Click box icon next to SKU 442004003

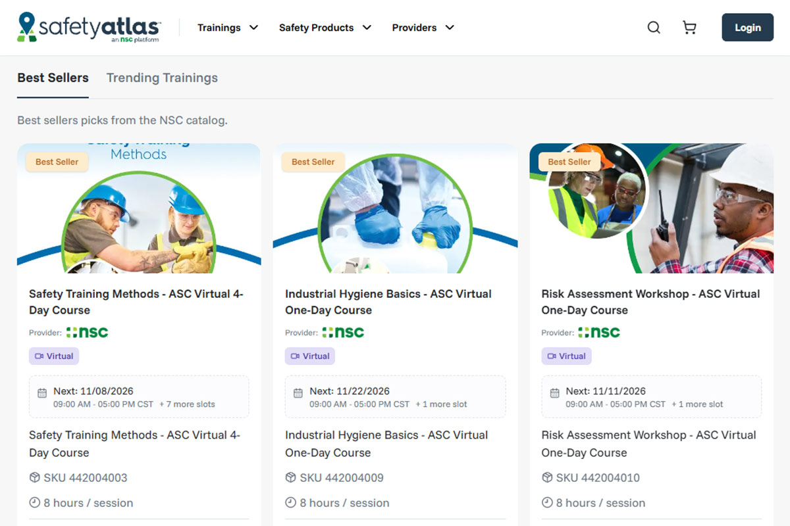(x=35, y=477)
